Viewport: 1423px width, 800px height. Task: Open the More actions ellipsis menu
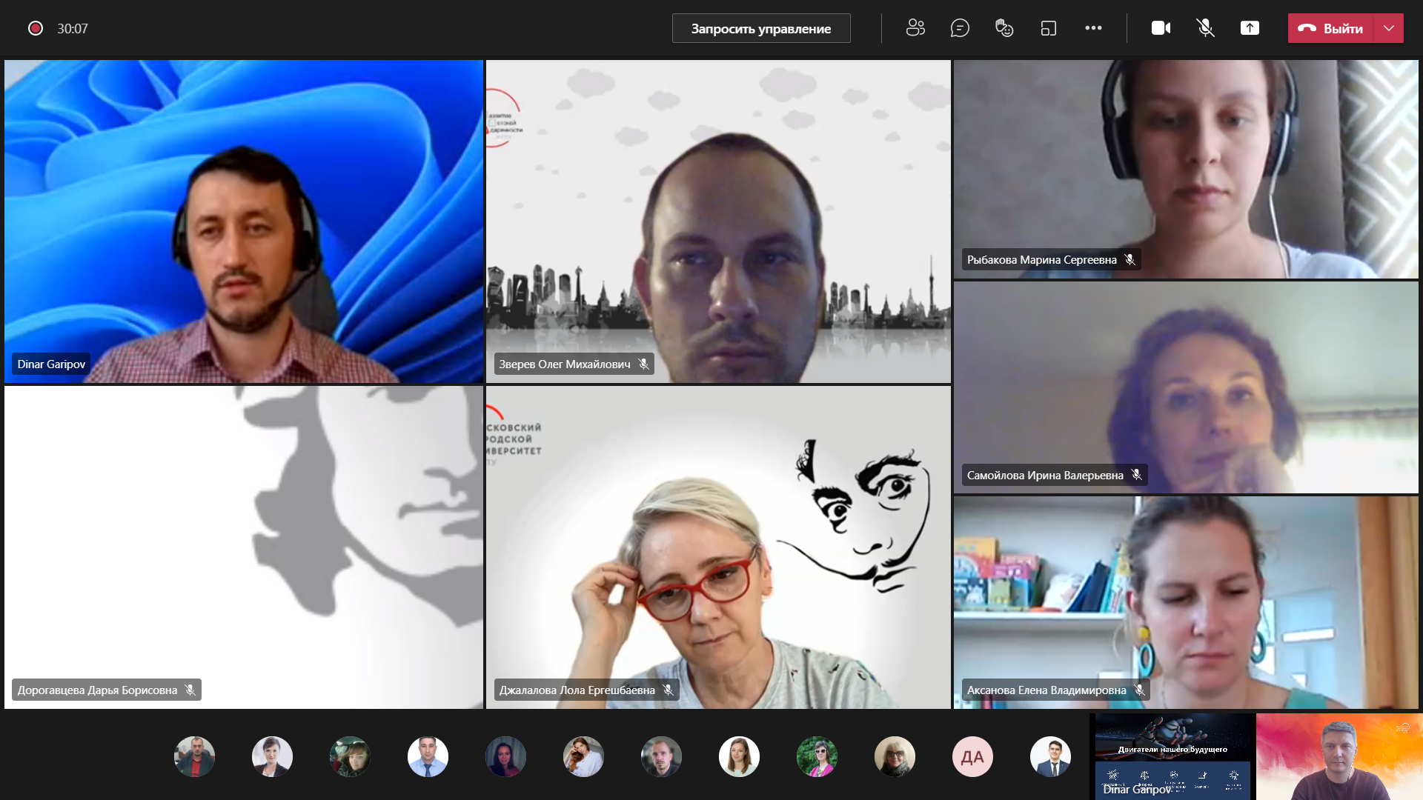(x=1093, y=28)
